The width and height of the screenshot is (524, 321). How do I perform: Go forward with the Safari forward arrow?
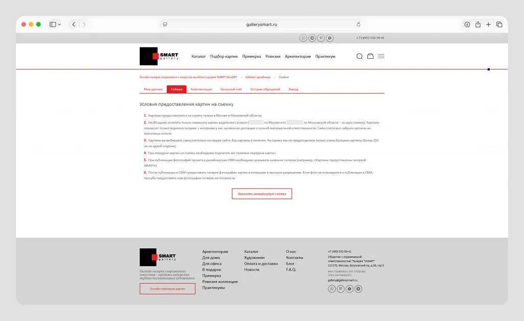pos(84,25)
